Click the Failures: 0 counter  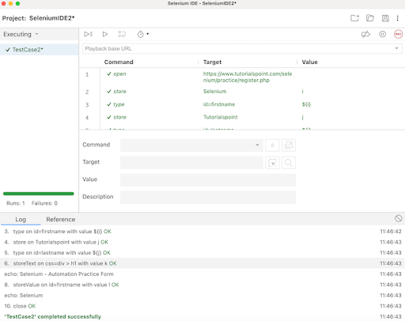[x=44, y=203]
